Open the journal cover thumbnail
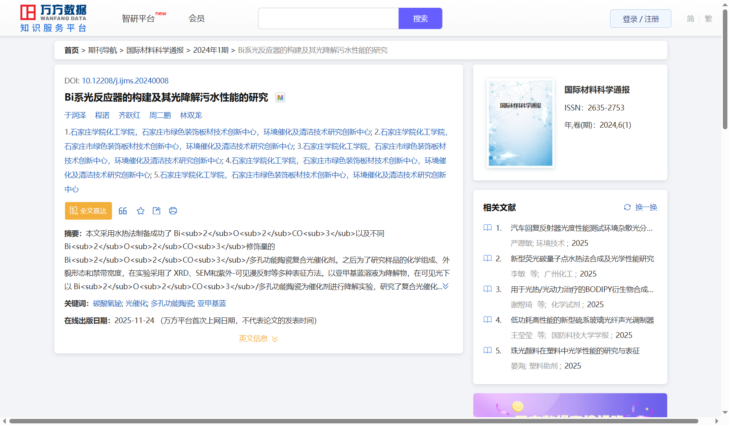Viewport: 729px width, 425px height. tap(520, 123)
